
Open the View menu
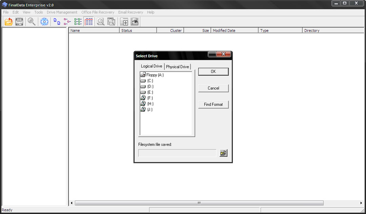click(x=27, y=12)
